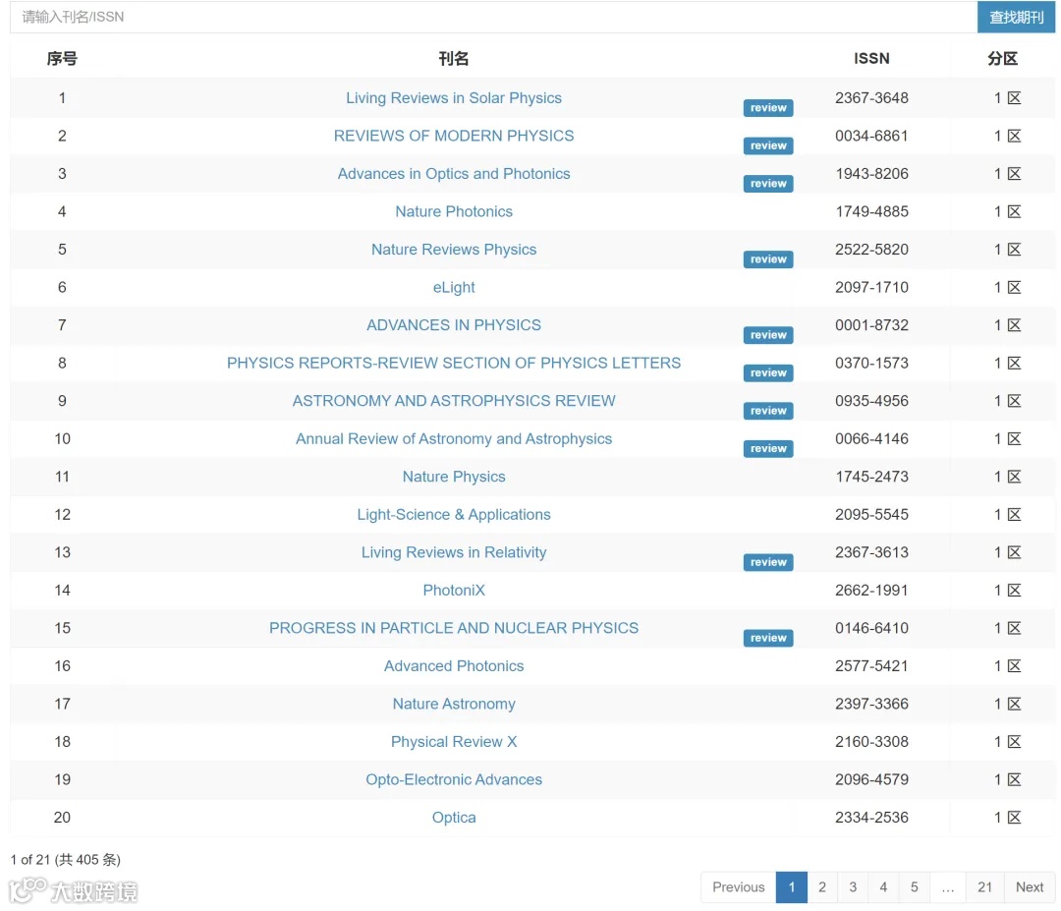This screenshot has height=911, width=1061.
Task: Open Advanced Photonics journal link
Action: click(x=453, y=666)
